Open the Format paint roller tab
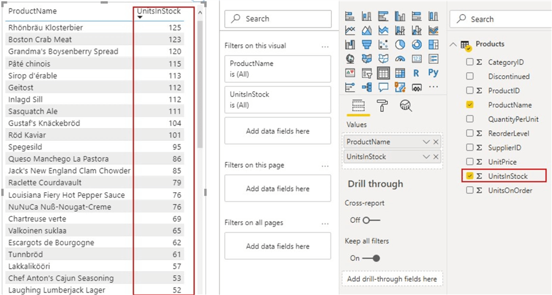Image resolution: width=552 pixels, height=295 pixels. (382, 105)
